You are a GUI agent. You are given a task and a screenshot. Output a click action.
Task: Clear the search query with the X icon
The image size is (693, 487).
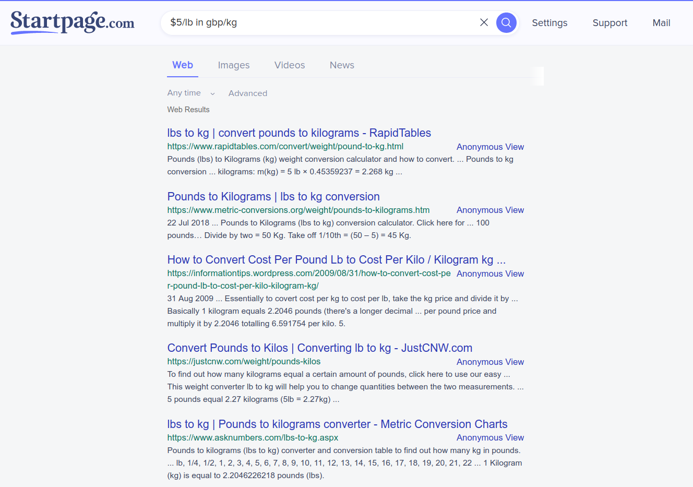point(484,22)
